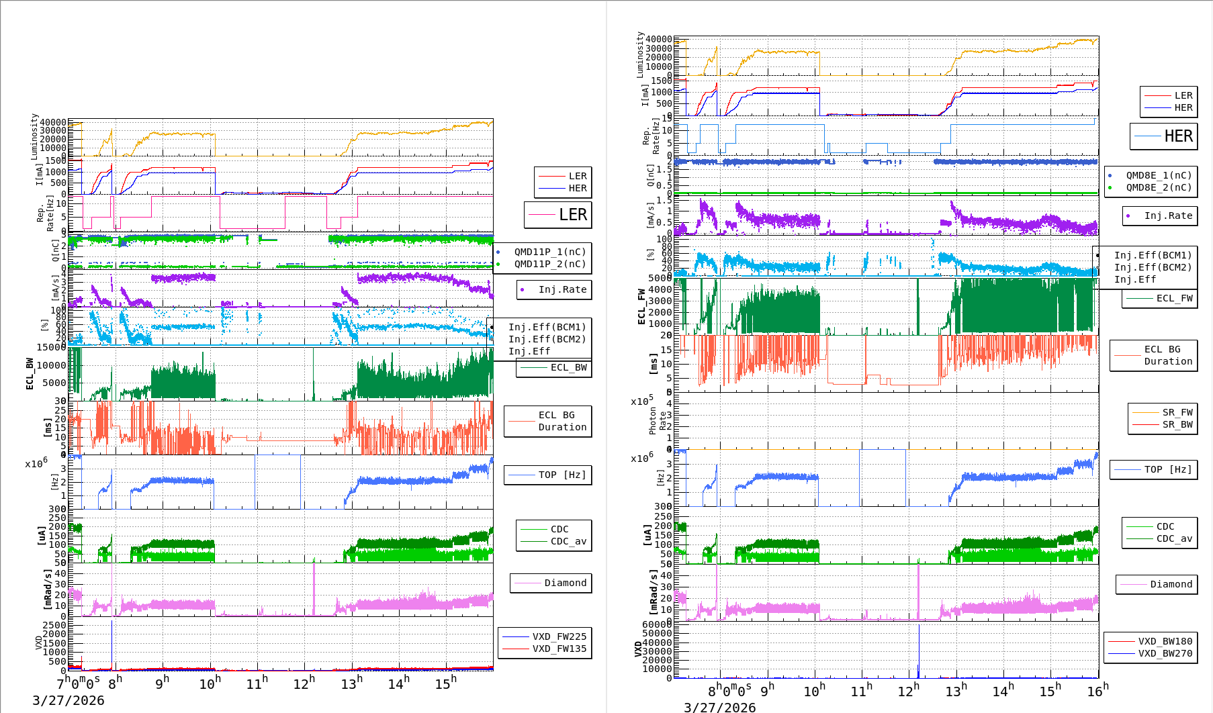Click the 16h time axis tick label
Image resolution: width=1213 pixels, height=713 pixels.
tap(1097, 691)
